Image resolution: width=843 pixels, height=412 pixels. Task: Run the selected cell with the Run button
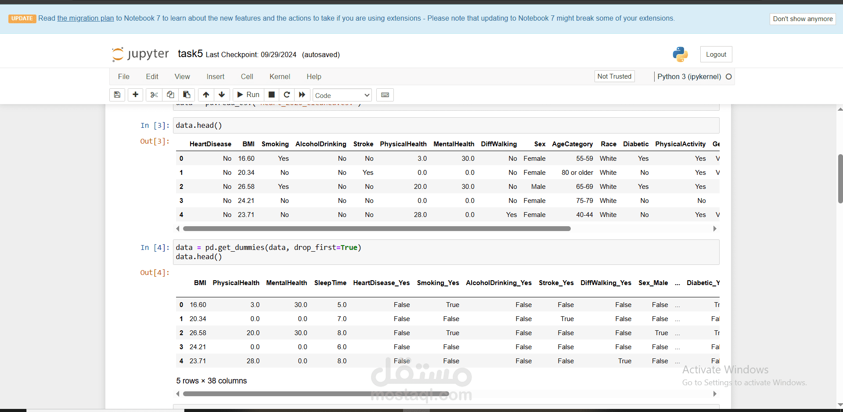pyautogui.click(x=248, y=94)
